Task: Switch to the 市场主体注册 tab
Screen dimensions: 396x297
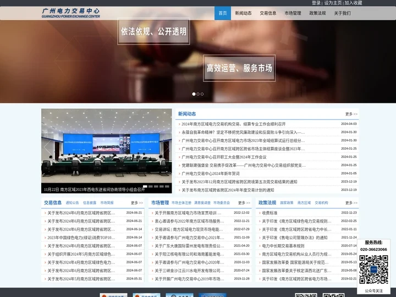Action: pos(182,203)
